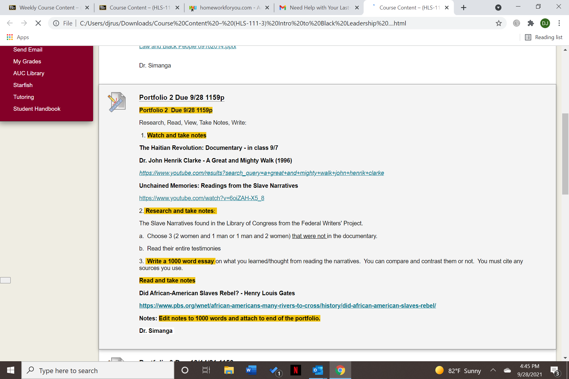This screenshot has width=569, height=379.
Task: Show hidden system tray icons
Action: (493, 370)
